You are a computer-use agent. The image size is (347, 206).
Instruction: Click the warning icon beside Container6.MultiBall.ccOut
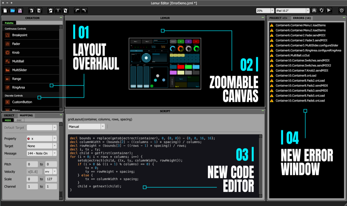(271, 55)
